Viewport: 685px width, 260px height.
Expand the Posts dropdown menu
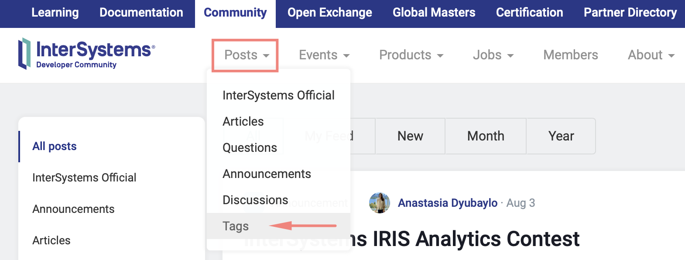coord(246,55)
